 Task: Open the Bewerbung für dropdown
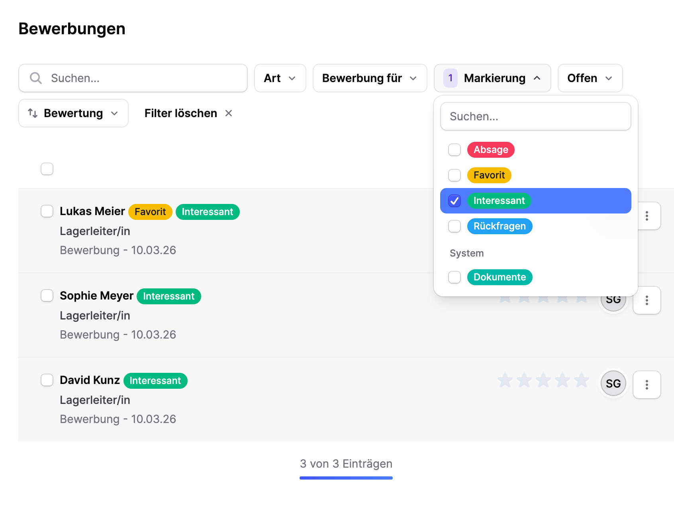370,78
